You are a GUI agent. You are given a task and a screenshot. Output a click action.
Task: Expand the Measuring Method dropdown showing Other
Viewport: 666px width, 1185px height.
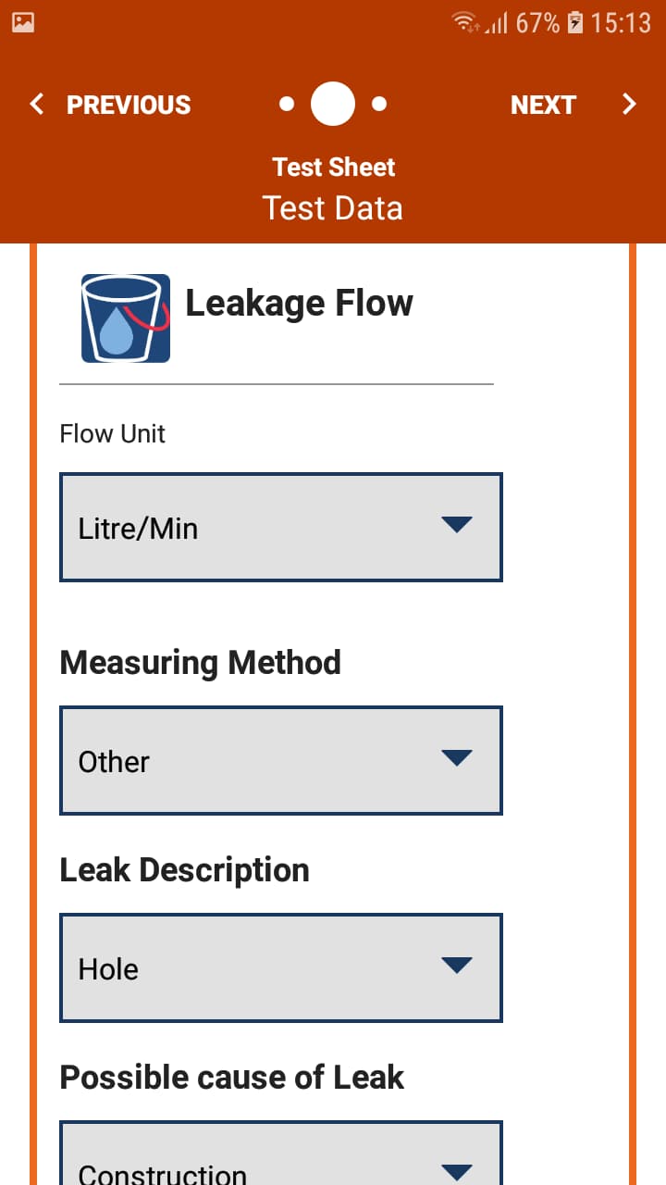[x=281, y=761]
